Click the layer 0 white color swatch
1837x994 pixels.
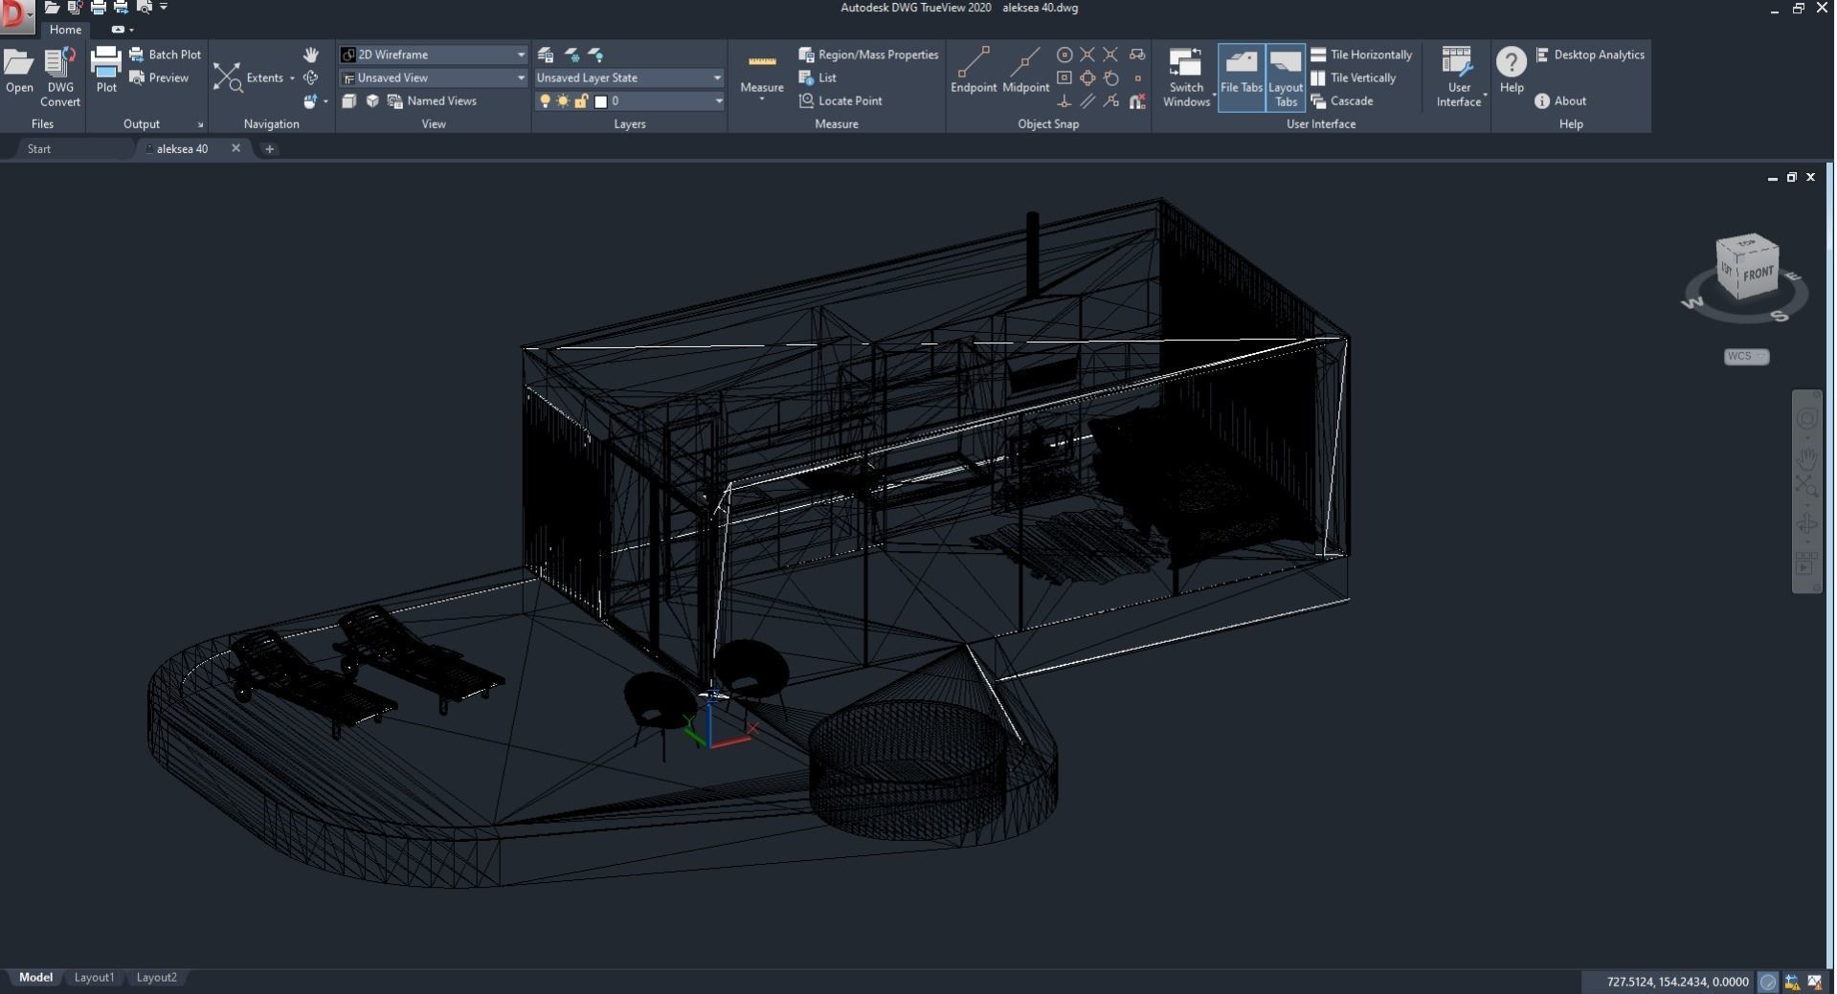click(601, 101)
